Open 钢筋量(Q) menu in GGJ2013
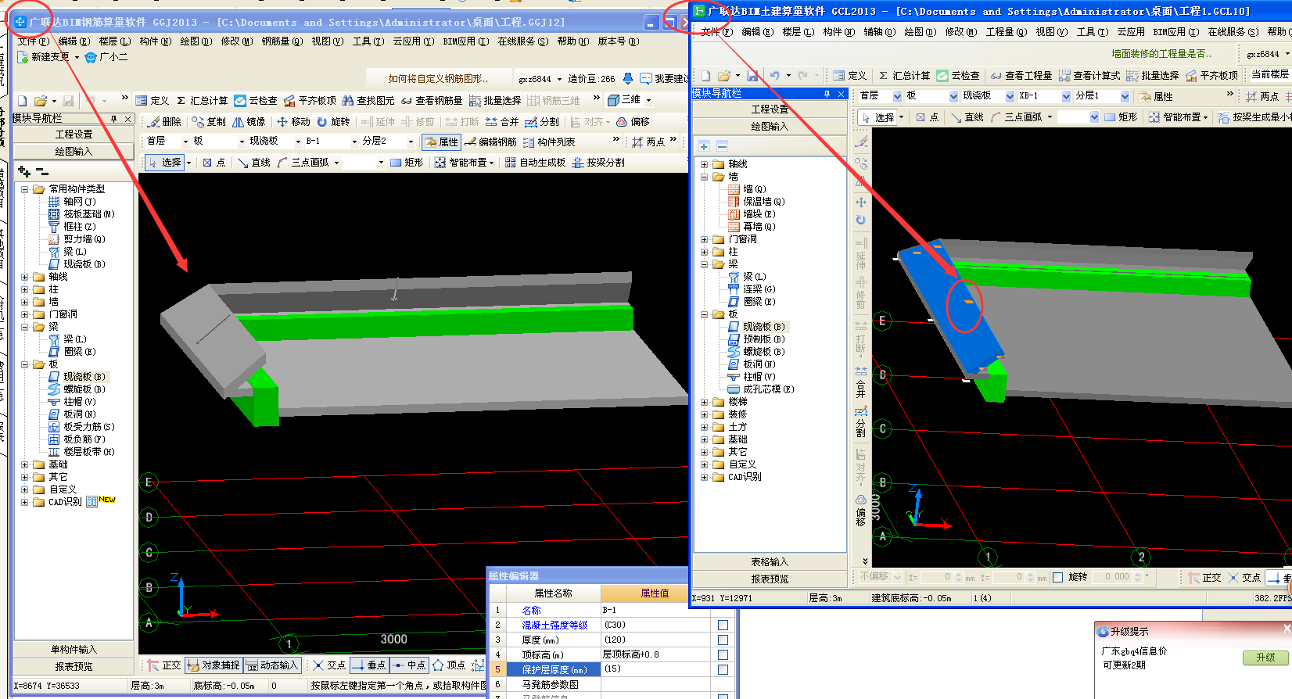This screenshot has width=1292, height=699. tap(282, 41)
